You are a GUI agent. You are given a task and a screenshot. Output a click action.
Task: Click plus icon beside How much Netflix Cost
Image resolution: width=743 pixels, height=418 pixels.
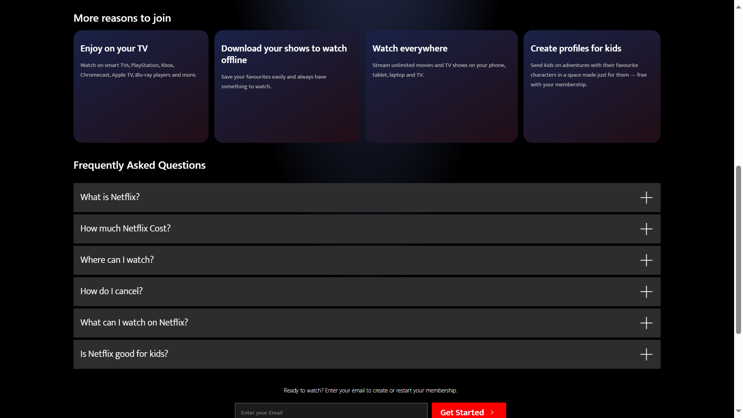[x=646, y=229]
